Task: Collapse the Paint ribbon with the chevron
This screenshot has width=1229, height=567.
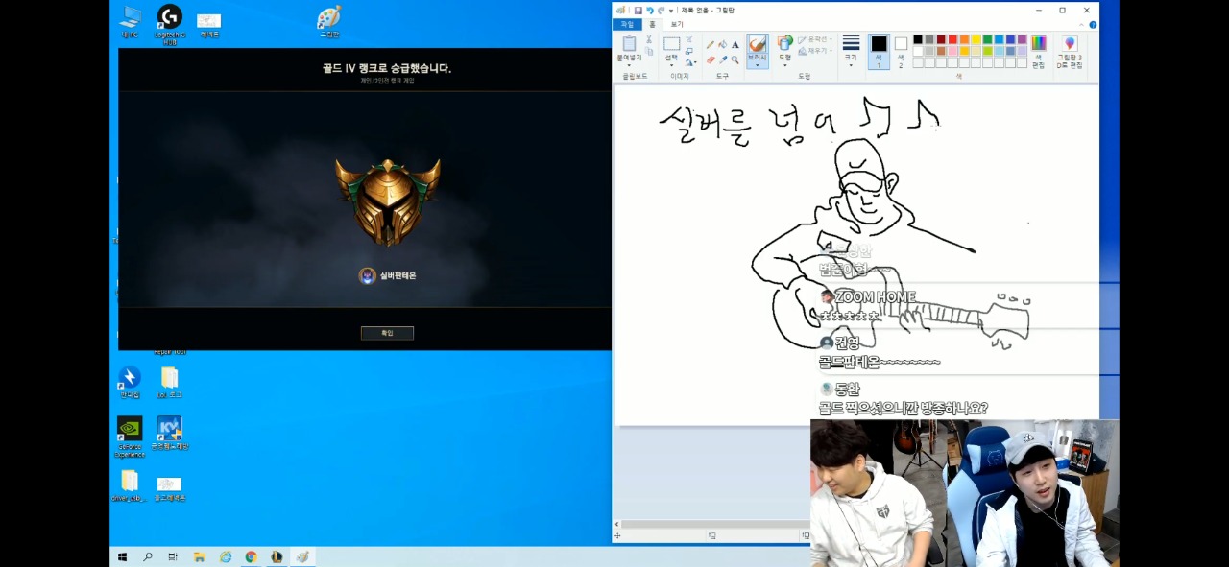Action: pos(1082,24)
